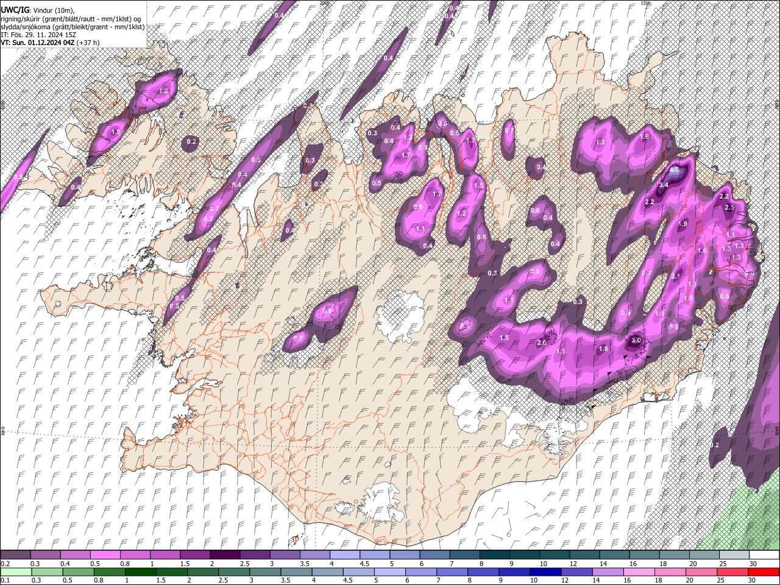Click the 2.1 snowfall value on the map

pyautogui.click(x=676, y=275)
